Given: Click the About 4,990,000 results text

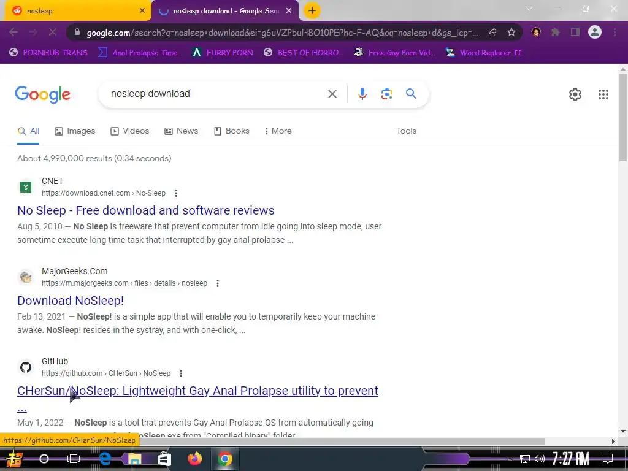Looking at the screenshot, I should click(x=94, y=158).
